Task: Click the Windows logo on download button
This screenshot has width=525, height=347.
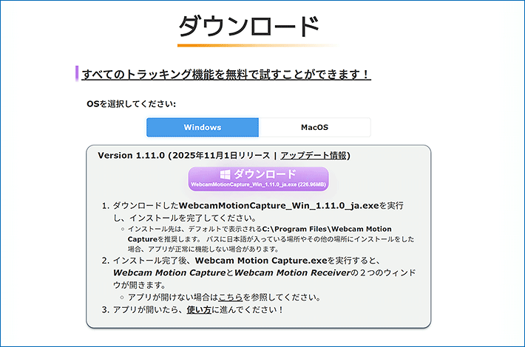Action: point(225,174)
